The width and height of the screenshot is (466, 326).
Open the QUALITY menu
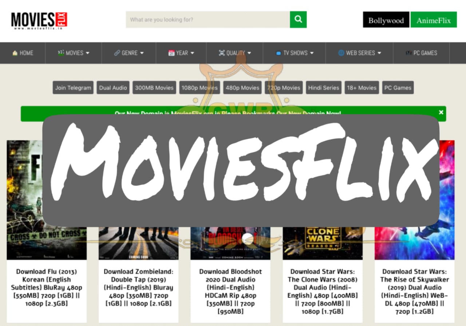click(x=235, y=53)
